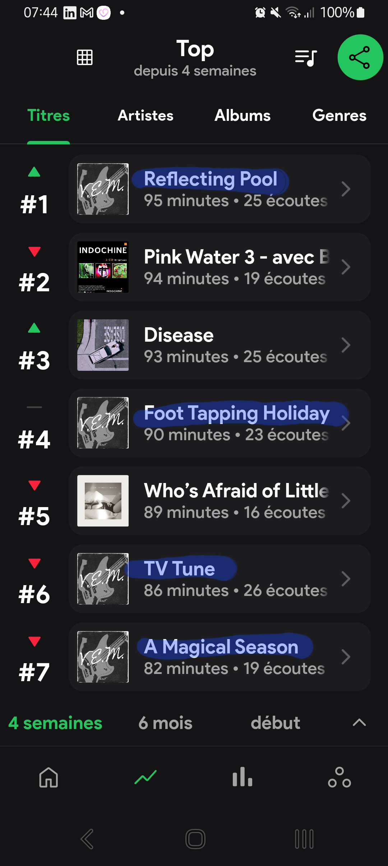The width and height of the screenshot is (388, 866).
Task: Switch to the Artistes tab
Action: [x=145, y=116]
